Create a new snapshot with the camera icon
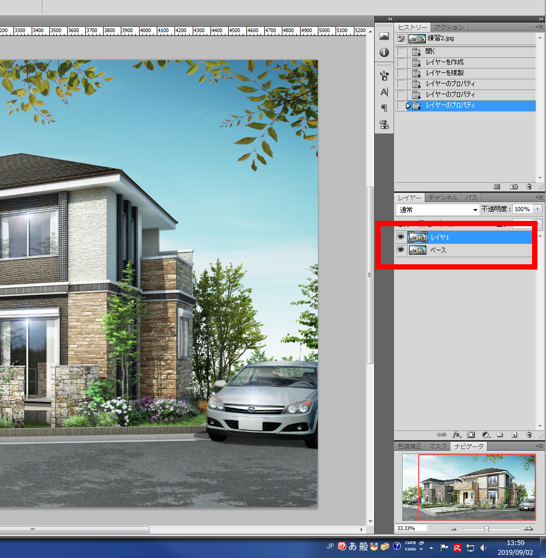 point(514,187)
